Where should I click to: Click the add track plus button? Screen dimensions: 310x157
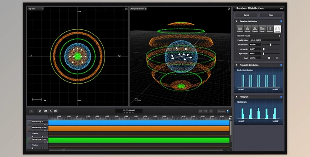pyautogui.click(x=31, y=111)
